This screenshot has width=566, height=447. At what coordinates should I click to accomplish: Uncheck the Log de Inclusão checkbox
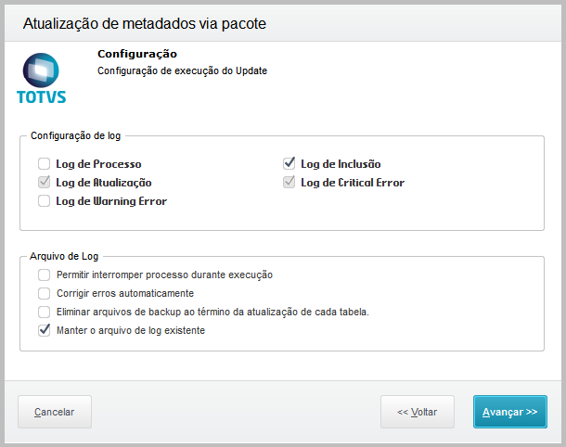(289, 164)
